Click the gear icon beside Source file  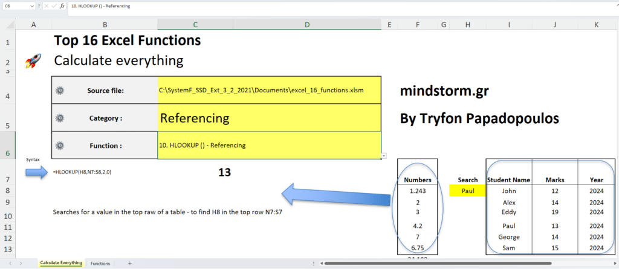[59, 90]
